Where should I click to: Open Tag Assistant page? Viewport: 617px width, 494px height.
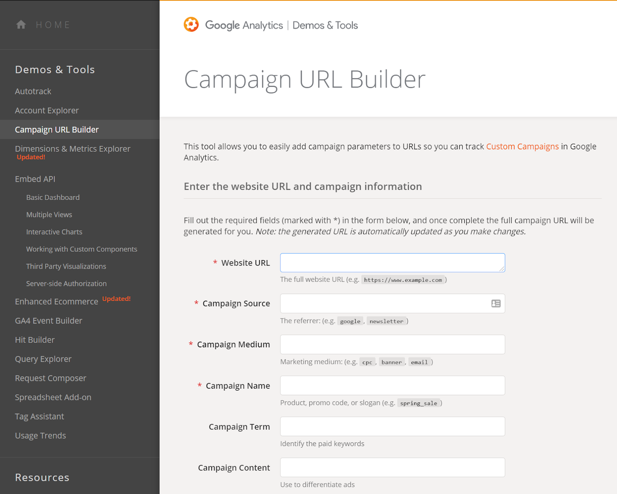tap(39, 417)
